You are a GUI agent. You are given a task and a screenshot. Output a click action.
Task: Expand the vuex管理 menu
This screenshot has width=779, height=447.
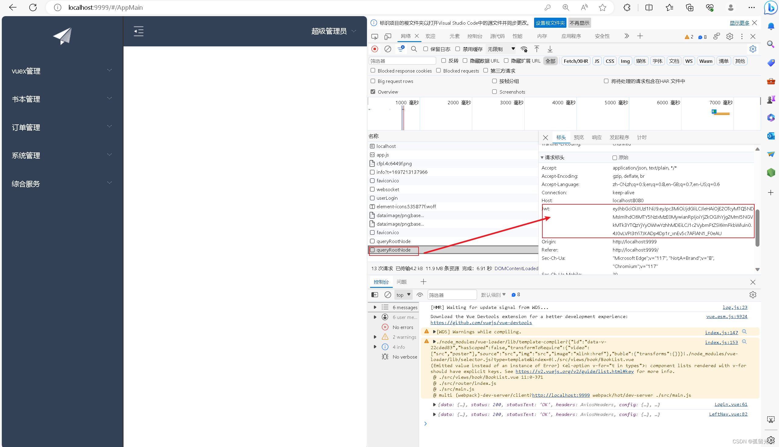click(x=62, y=71)
